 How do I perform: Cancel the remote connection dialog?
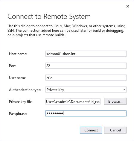(x=115, y=130)
